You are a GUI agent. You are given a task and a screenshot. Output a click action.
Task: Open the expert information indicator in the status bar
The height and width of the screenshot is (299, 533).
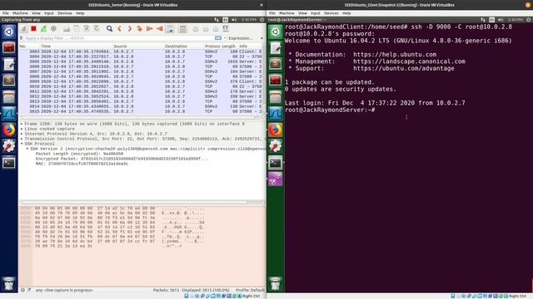tap(22, 290)
